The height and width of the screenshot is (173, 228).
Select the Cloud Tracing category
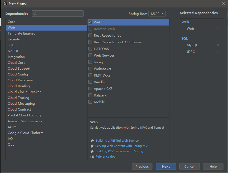[46, 98]
